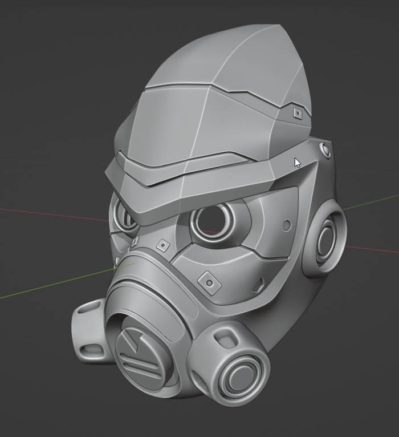The image size is (399, 437).
Task: Click the small round dot on the right cheek
Action: (x=286, y=226)
